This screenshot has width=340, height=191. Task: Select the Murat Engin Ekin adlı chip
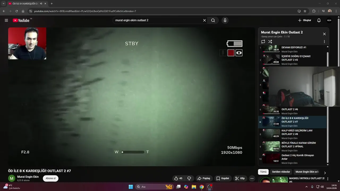coord(307,172)
